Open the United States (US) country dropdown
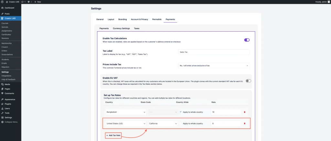Viewport: 331px width, 141px height. pos(126,123)
